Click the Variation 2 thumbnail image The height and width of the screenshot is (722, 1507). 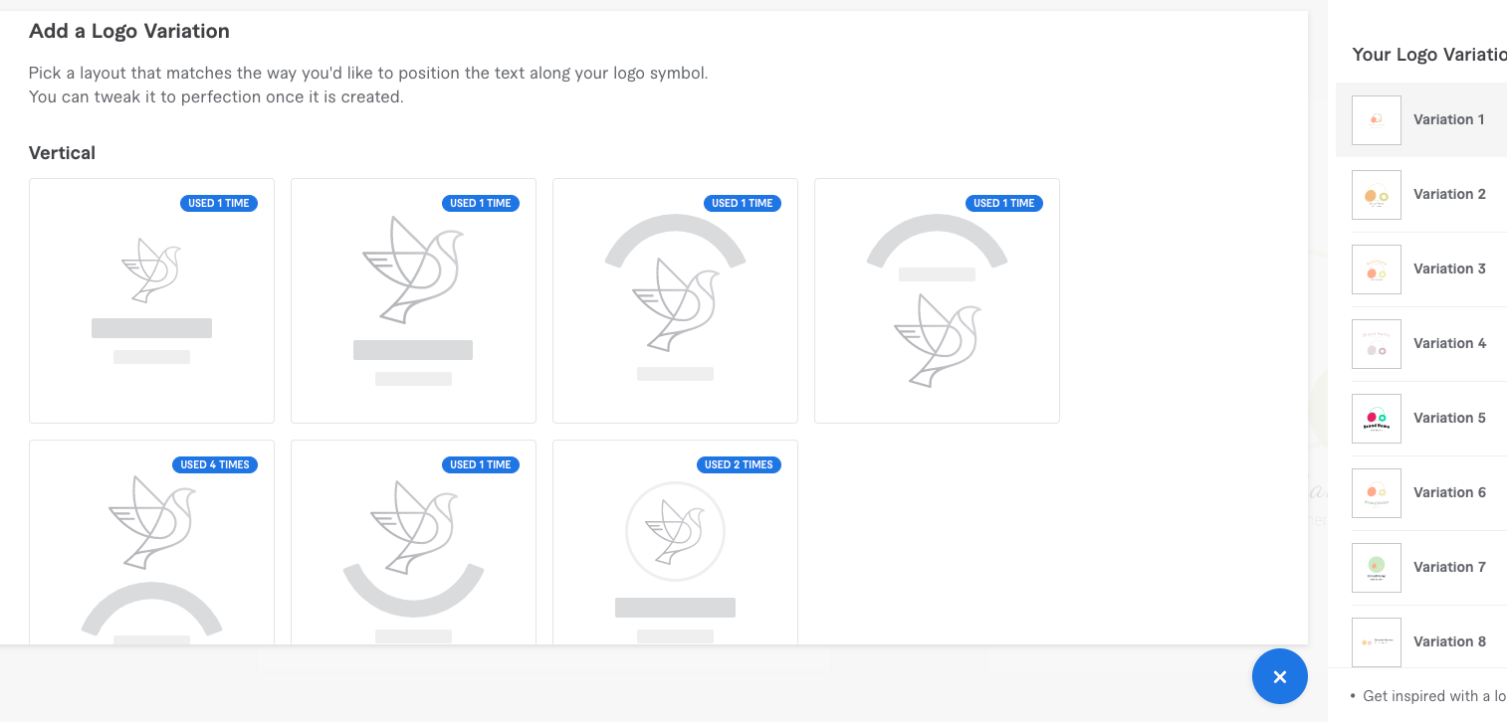click(1377, 195)
